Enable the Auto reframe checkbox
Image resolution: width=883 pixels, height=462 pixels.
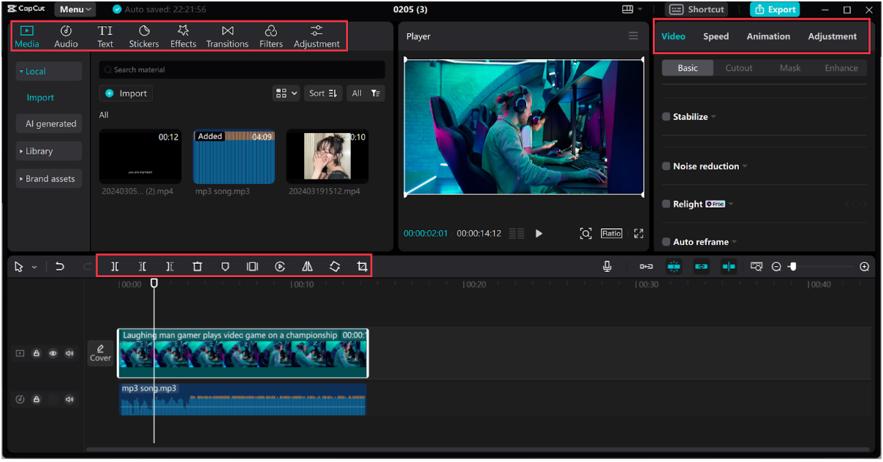click(666, 242)
